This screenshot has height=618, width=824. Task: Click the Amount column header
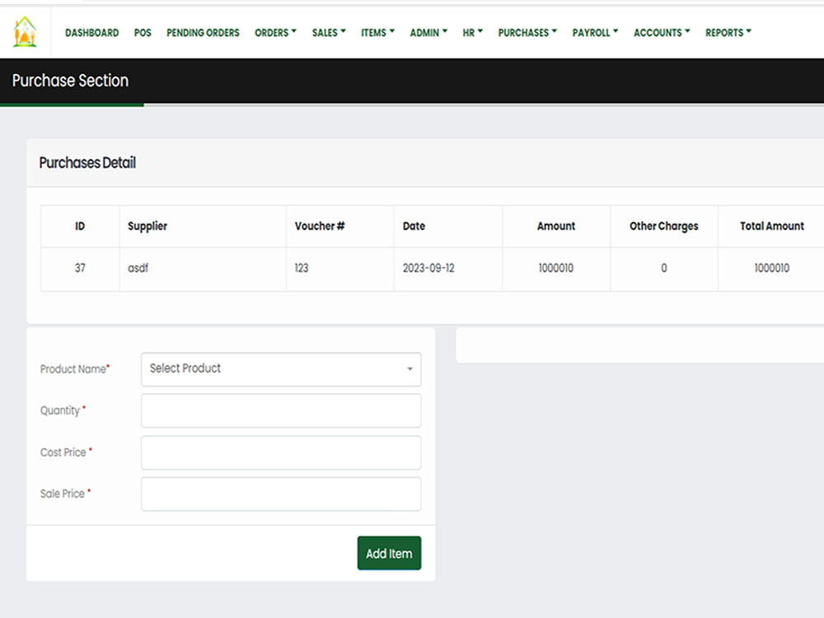pos(556,226)
